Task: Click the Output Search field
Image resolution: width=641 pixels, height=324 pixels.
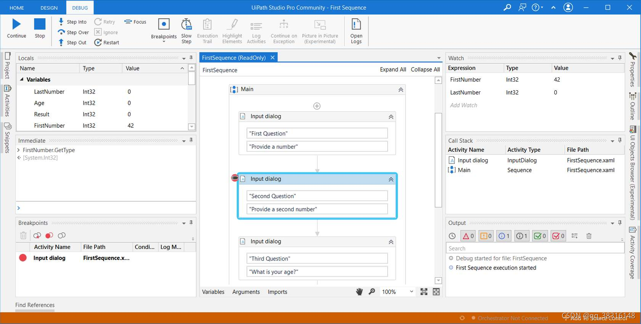Action: tap(535, 248)
